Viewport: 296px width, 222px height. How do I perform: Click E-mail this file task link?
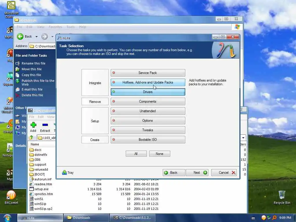(x=32, y=89)
